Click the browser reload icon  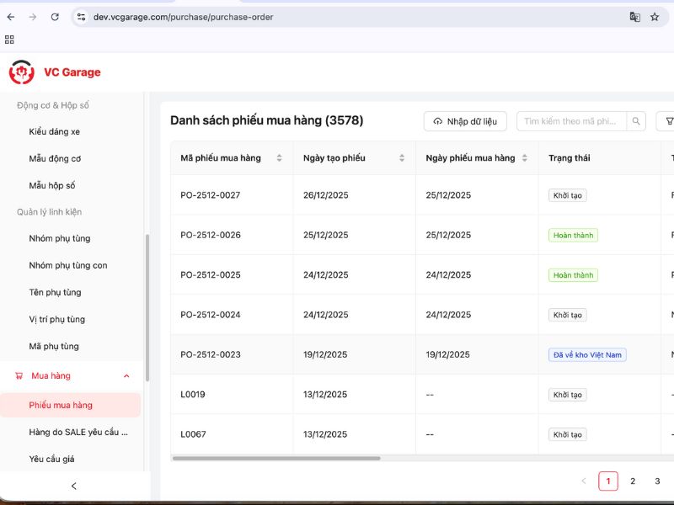[55, 17]
